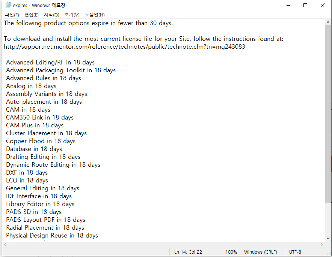The width and height of the screenshot is (332, 257).
Task: Open the 서식(O) menu
Action: point(51,15)
